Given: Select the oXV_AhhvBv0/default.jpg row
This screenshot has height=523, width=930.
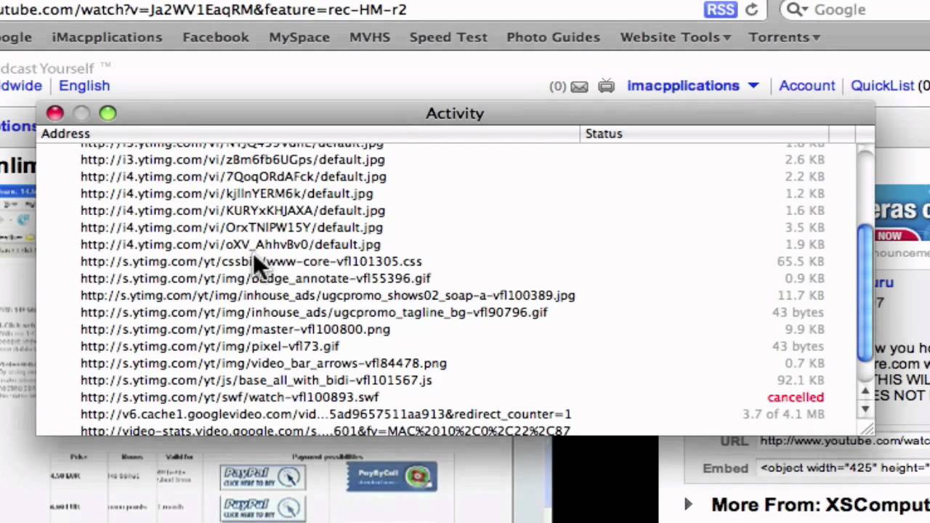Looking at the screenshot, I should click(447, 245).
